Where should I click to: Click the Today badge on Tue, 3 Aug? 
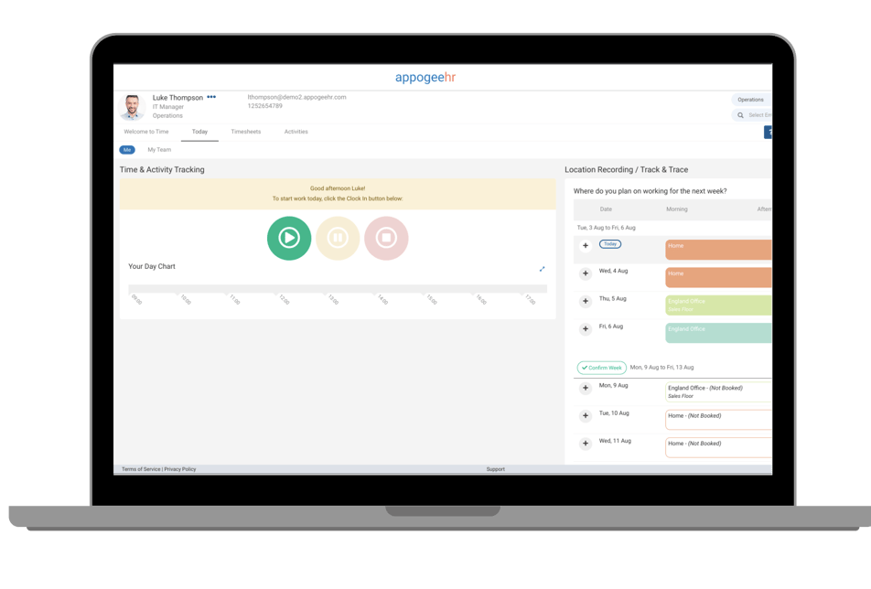coord(609,243)
